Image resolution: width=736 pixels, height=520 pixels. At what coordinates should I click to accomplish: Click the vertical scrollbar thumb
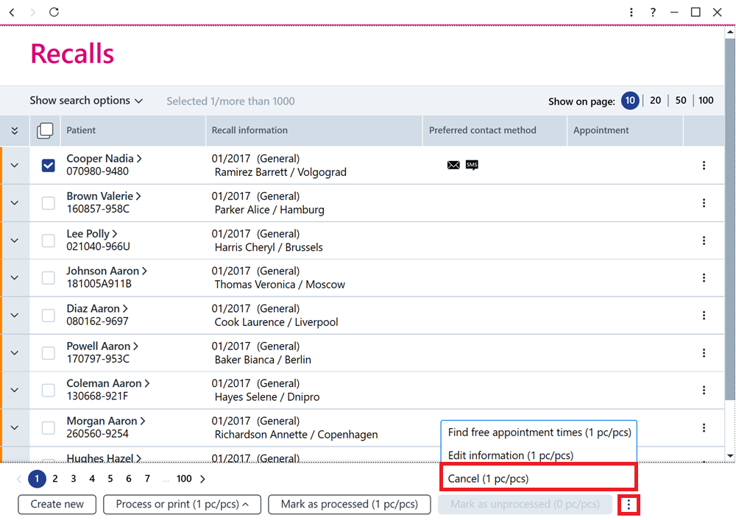coord(730,219)
